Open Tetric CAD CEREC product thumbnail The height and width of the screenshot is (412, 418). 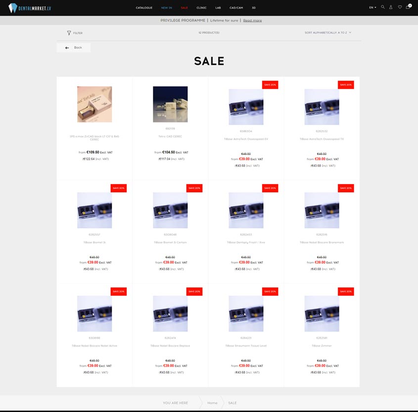click(x=170, y=104)
